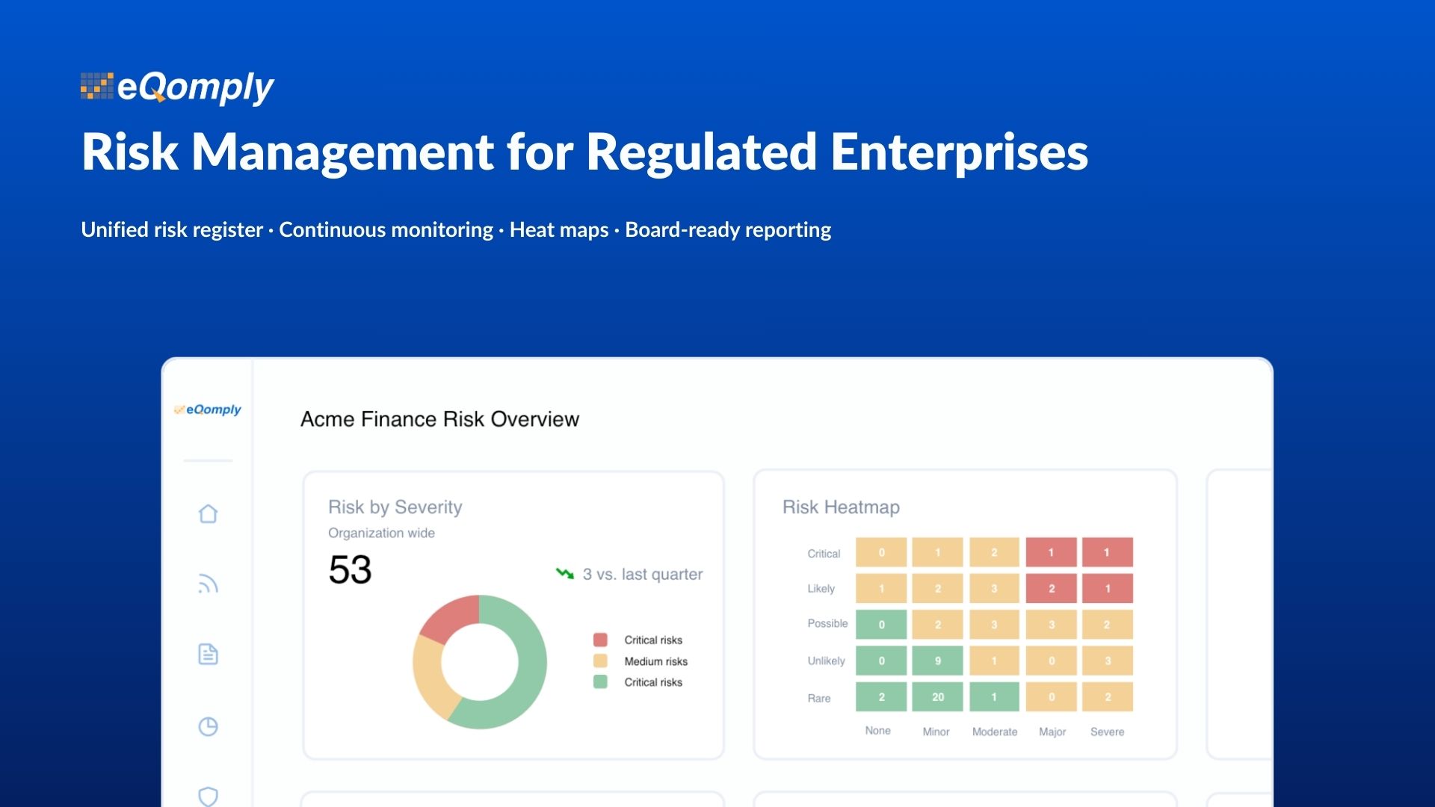Select the green legend swatch
Screen dimensions: 1435x807
click(x=600, y=681)
